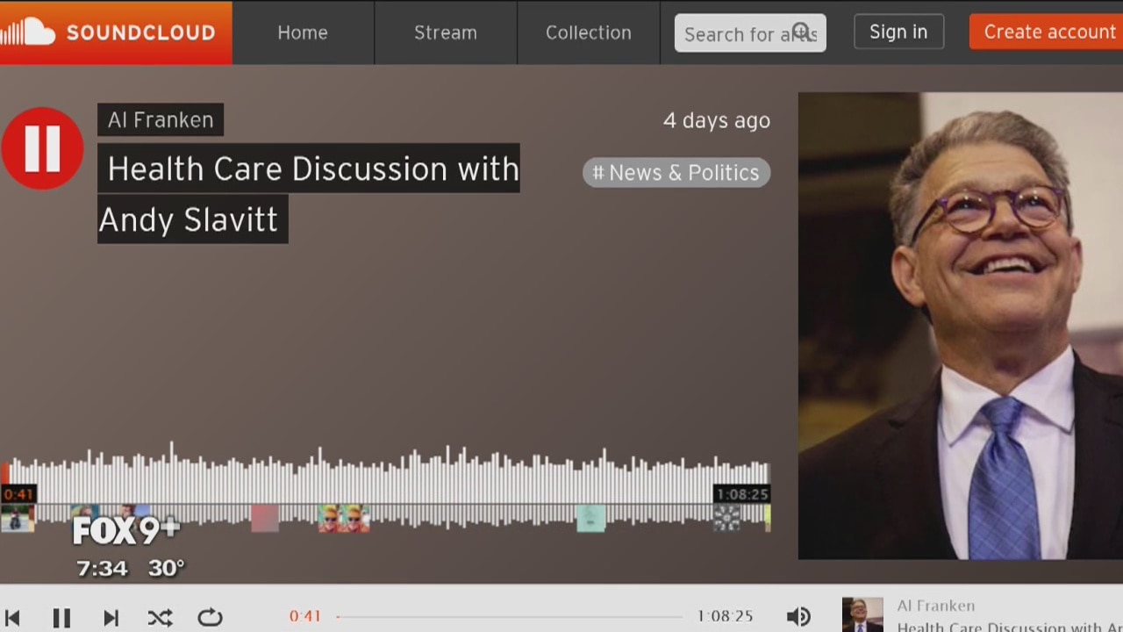1123x632 pixels.
Task: Open the Home tab
Action: [303, 32]
